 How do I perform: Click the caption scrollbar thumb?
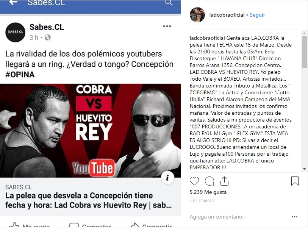[304, 52]
